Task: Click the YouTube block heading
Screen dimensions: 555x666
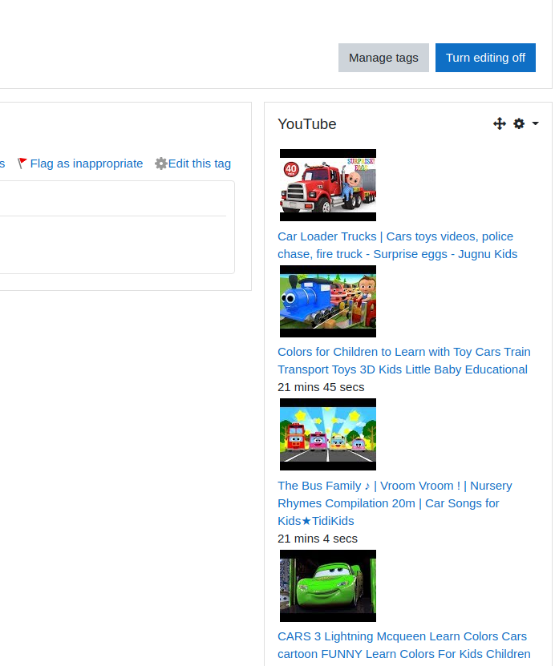Action: 307,124
